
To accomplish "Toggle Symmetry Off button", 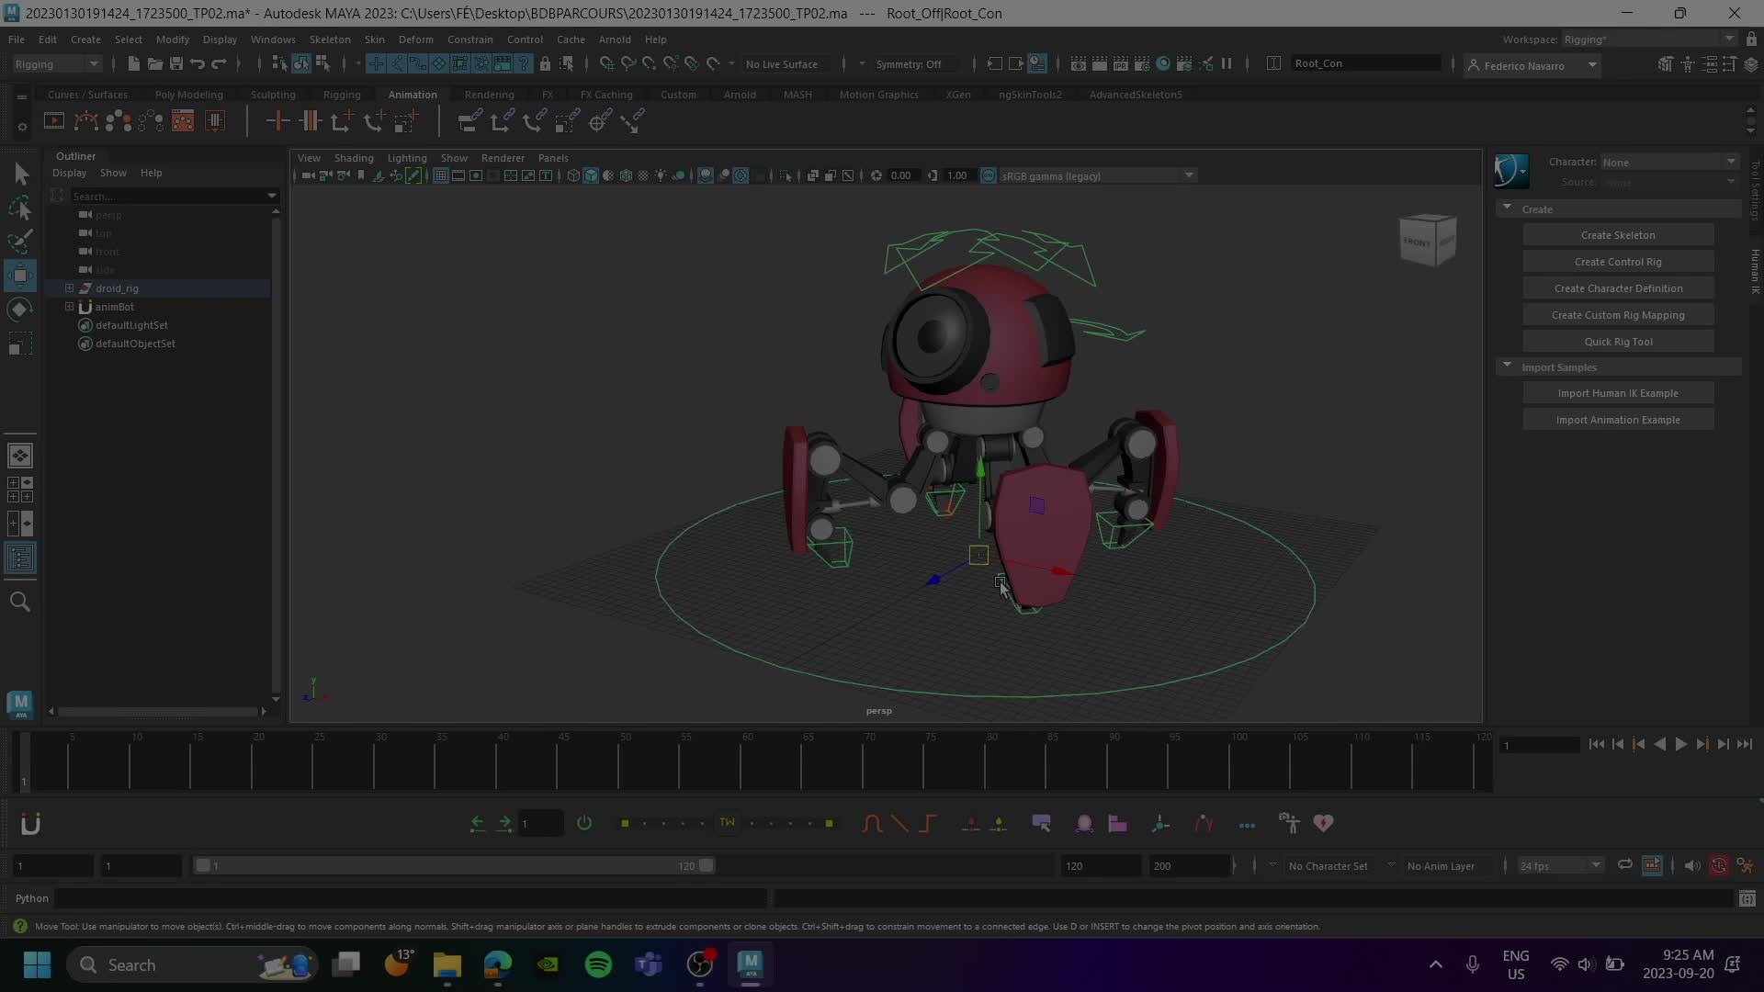I will [x=909, y=63].
